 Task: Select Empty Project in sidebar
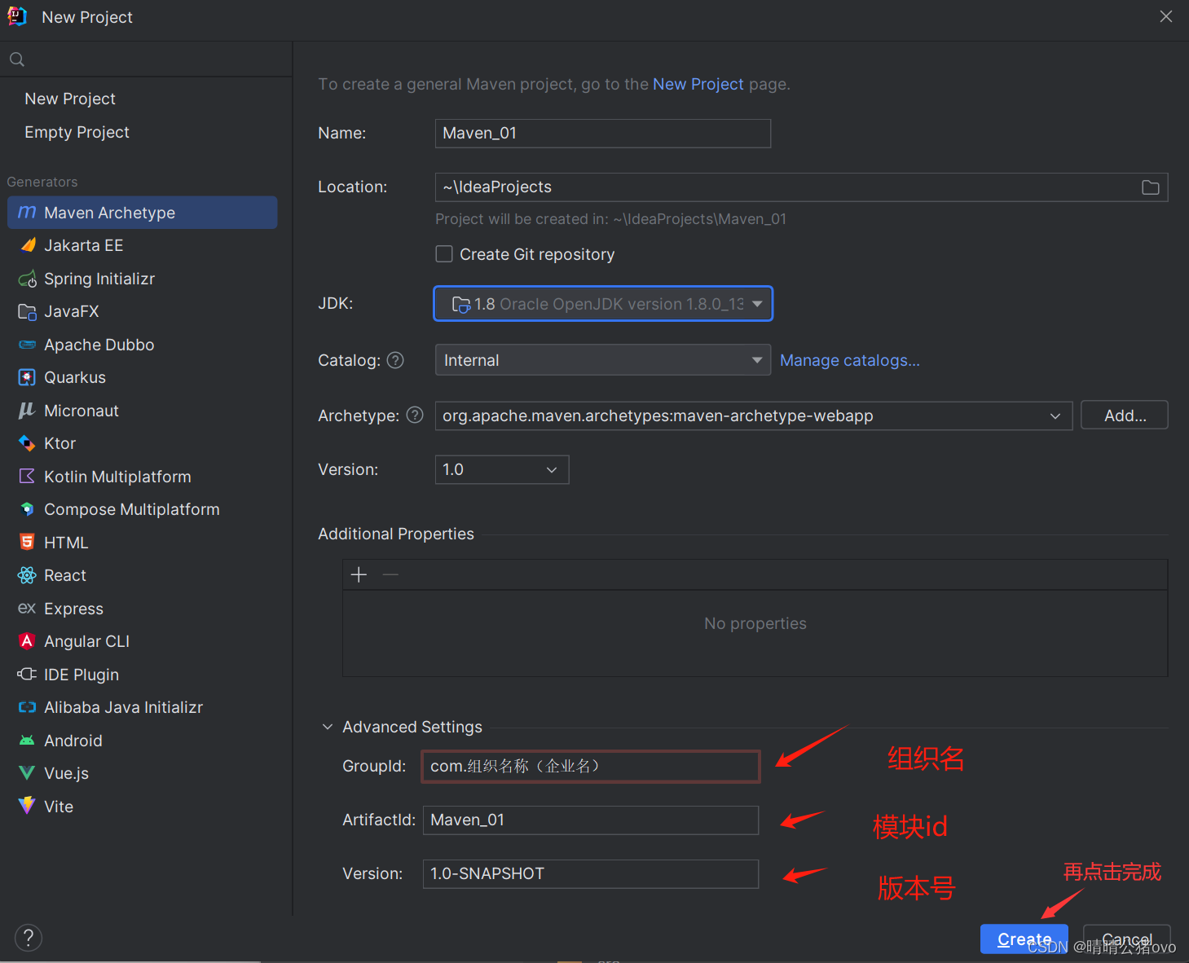(77, 132)
